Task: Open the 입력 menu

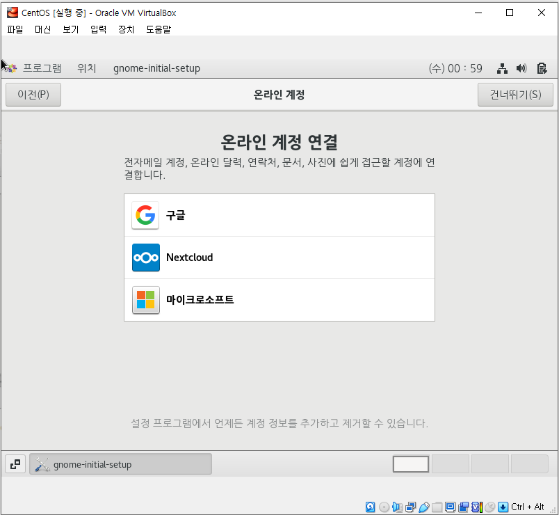Action: tap(99, 29)
